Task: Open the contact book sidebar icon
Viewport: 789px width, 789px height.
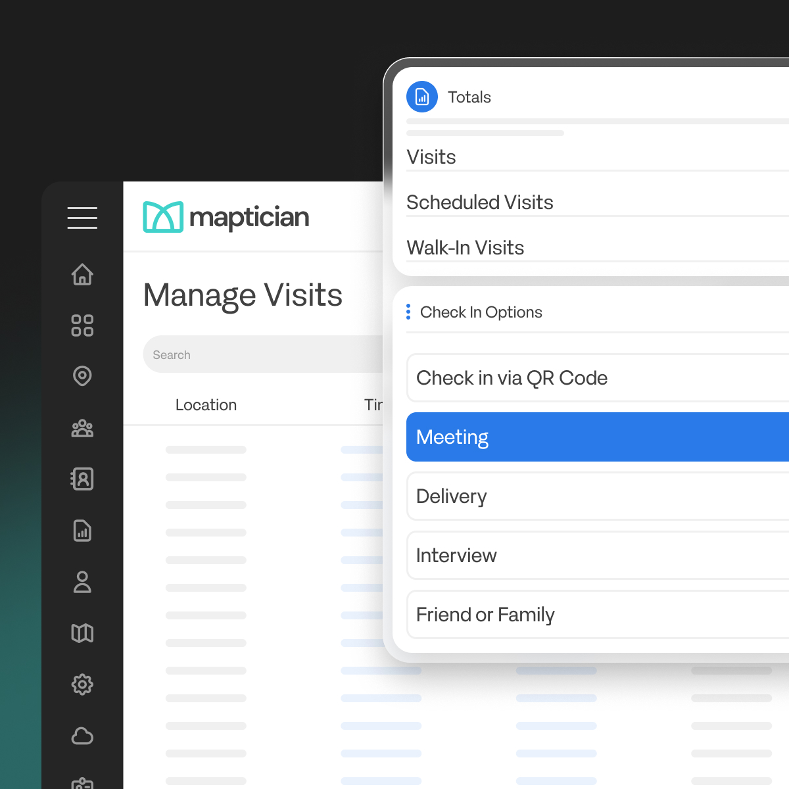Action: click(x=82, y=479)
